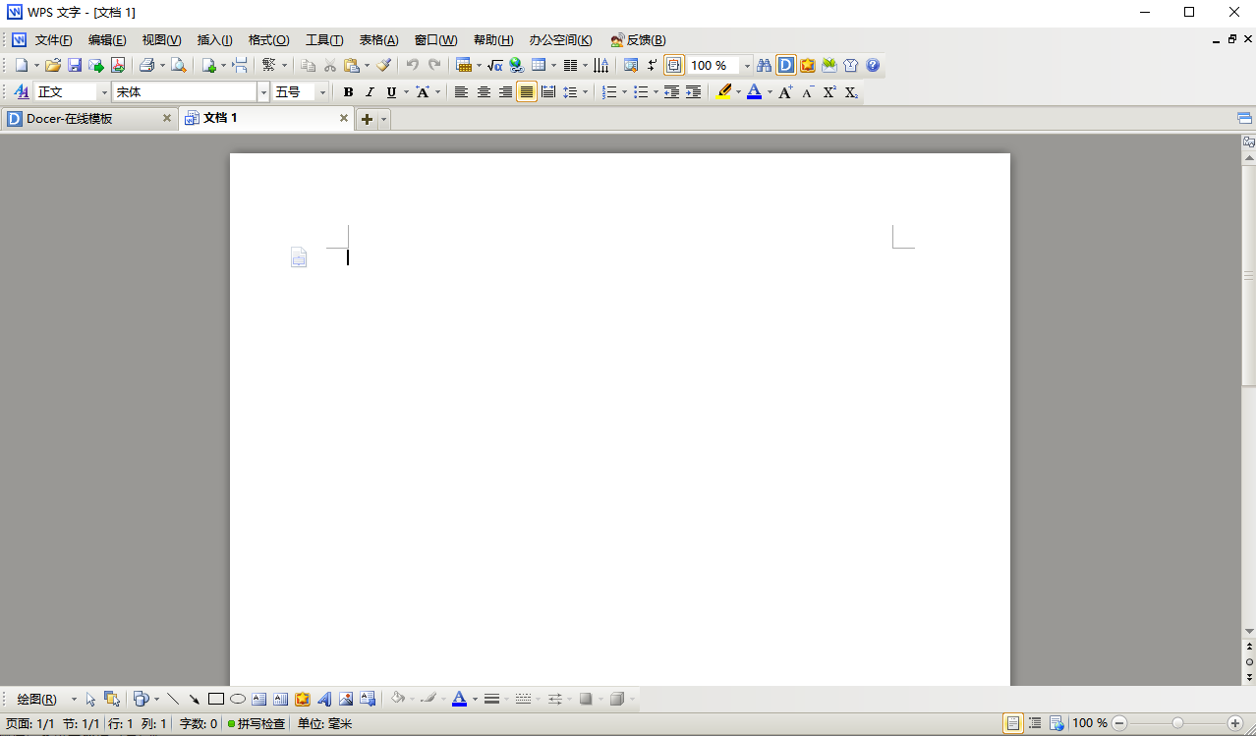Viewport: 1256px width, 736px height.
Task: Insert formula with the square root icon
Action: [x=495, y=66]
